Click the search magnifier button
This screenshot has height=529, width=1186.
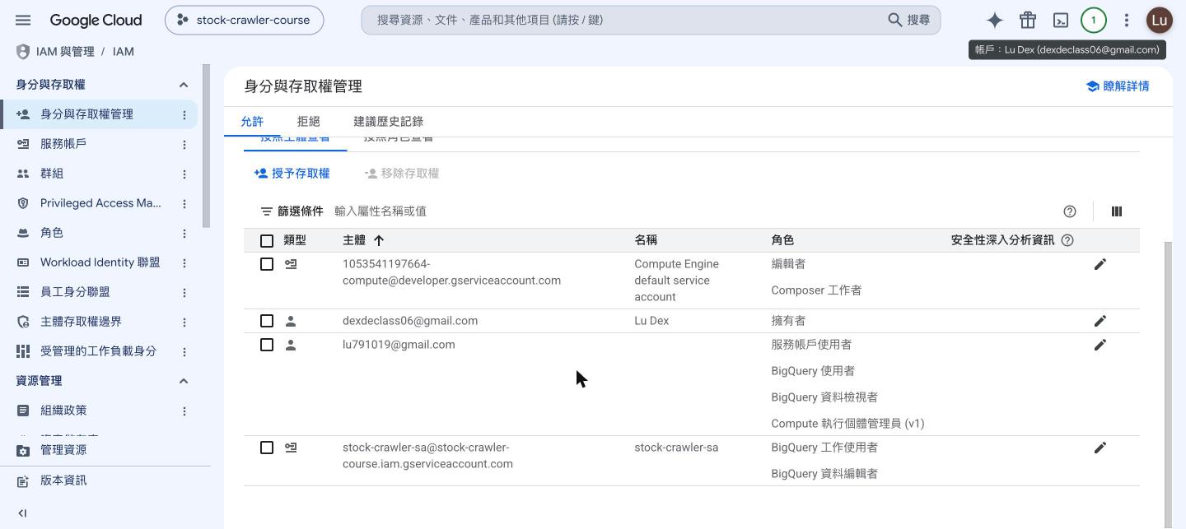click(909, 20)
